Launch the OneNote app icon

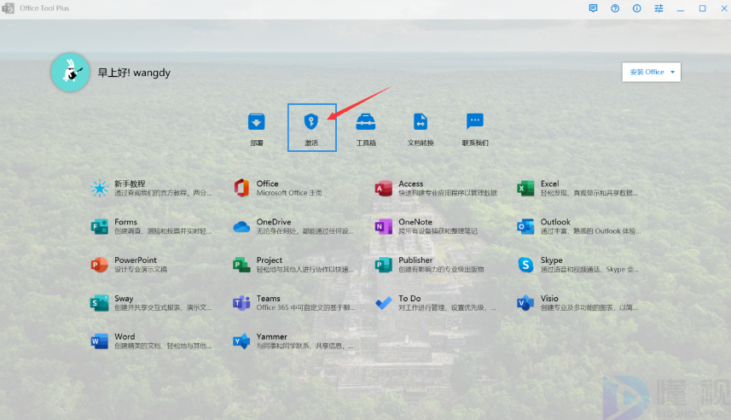[384, 226]
